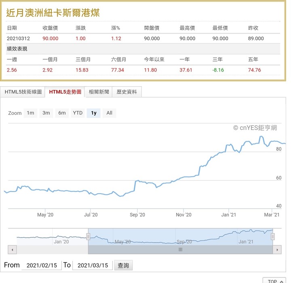Focus the To date field
Viewport: 291px width, 283px height.
click(x=93, y=265)
